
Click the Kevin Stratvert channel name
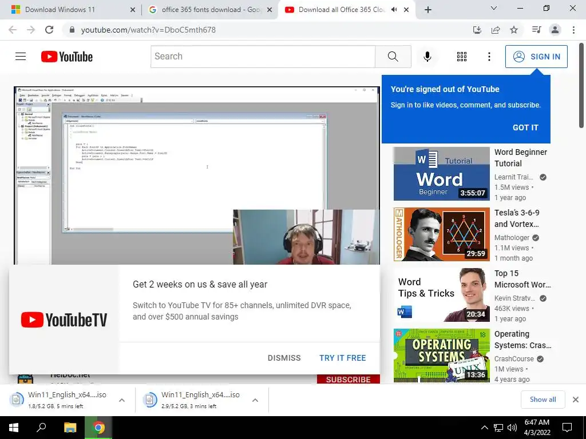point(514,298)
